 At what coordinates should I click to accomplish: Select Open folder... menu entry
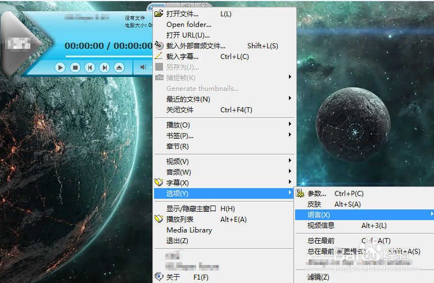[x=224, y=25]
